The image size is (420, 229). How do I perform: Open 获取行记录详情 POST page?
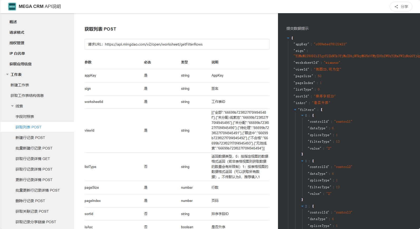click(34, 169)
